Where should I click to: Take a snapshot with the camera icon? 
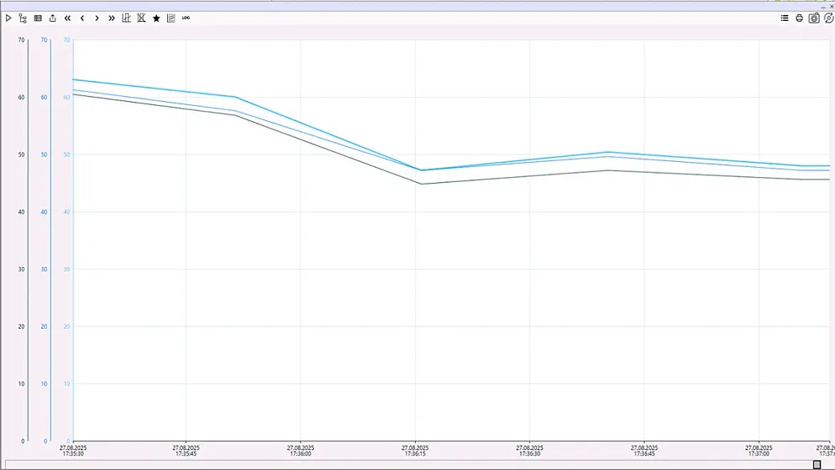coord(814,18)
